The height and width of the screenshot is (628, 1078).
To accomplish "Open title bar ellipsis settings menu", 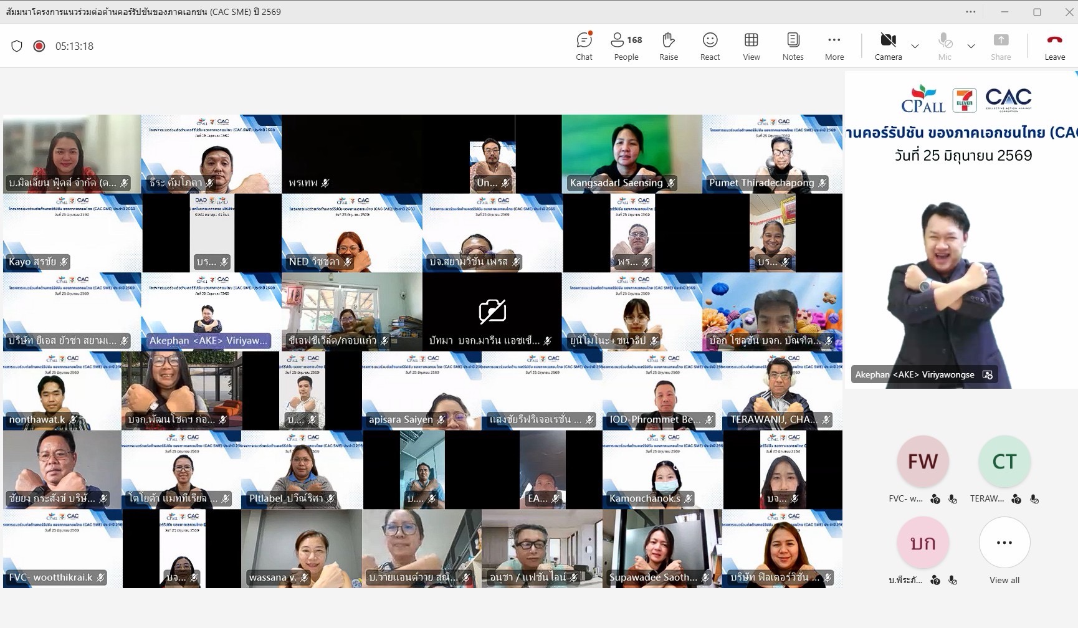I will click(971, 11).
